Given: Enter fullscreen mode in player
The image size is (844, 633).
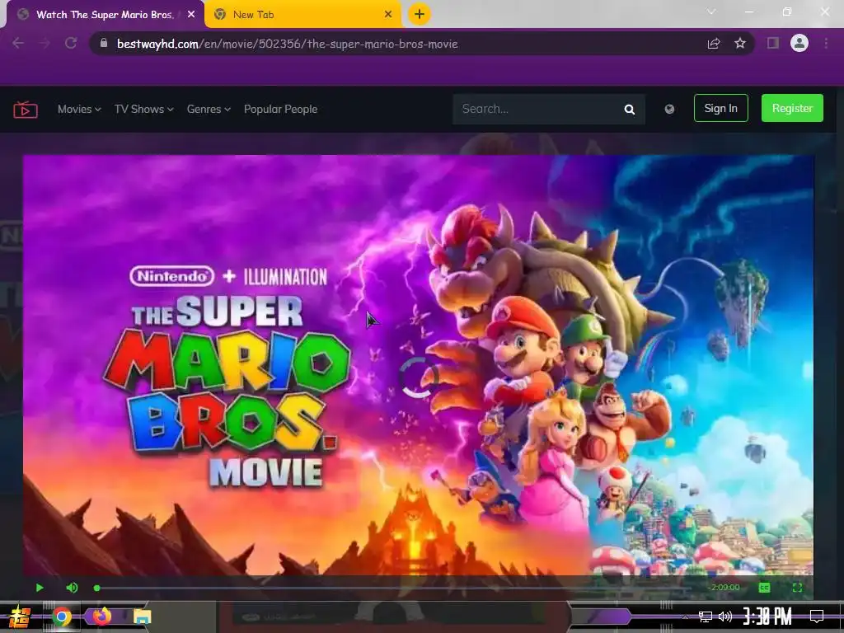Looking at the screenshot, I should click(x=798, y=587).
